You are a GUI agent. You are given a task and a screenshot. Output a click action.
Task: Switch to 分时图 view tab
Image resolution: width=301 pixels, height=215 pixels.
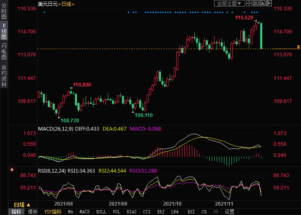(x=4, y=12)
